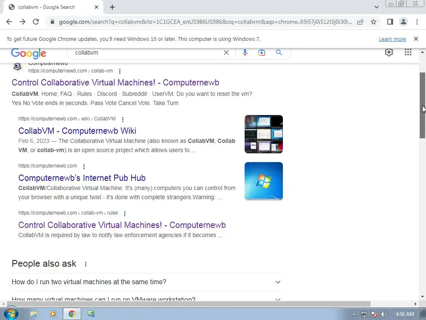This screenshot has height=320, width=426.
Task: Open CollabVM - Computernewb Wiki link
Action: [x=77, y=130]
